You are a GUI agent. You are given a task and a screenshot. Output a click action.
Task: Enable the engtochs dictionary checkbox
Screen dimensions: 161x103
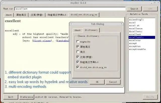pos(78,42)
